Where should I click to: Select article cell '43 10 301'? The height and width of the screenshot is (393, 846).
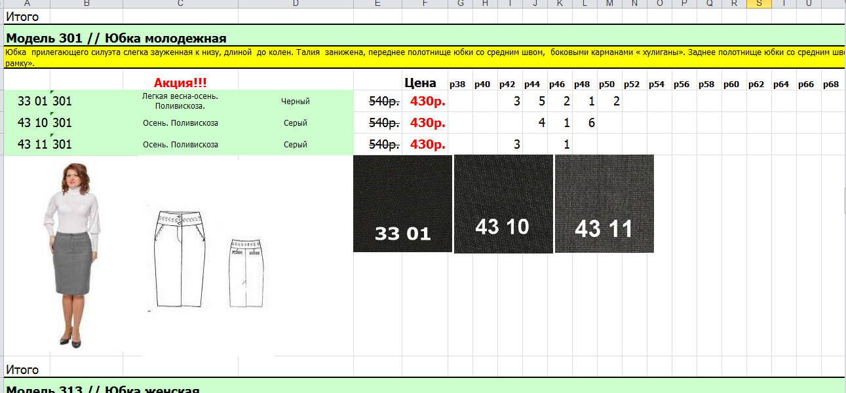click(45, 123)
